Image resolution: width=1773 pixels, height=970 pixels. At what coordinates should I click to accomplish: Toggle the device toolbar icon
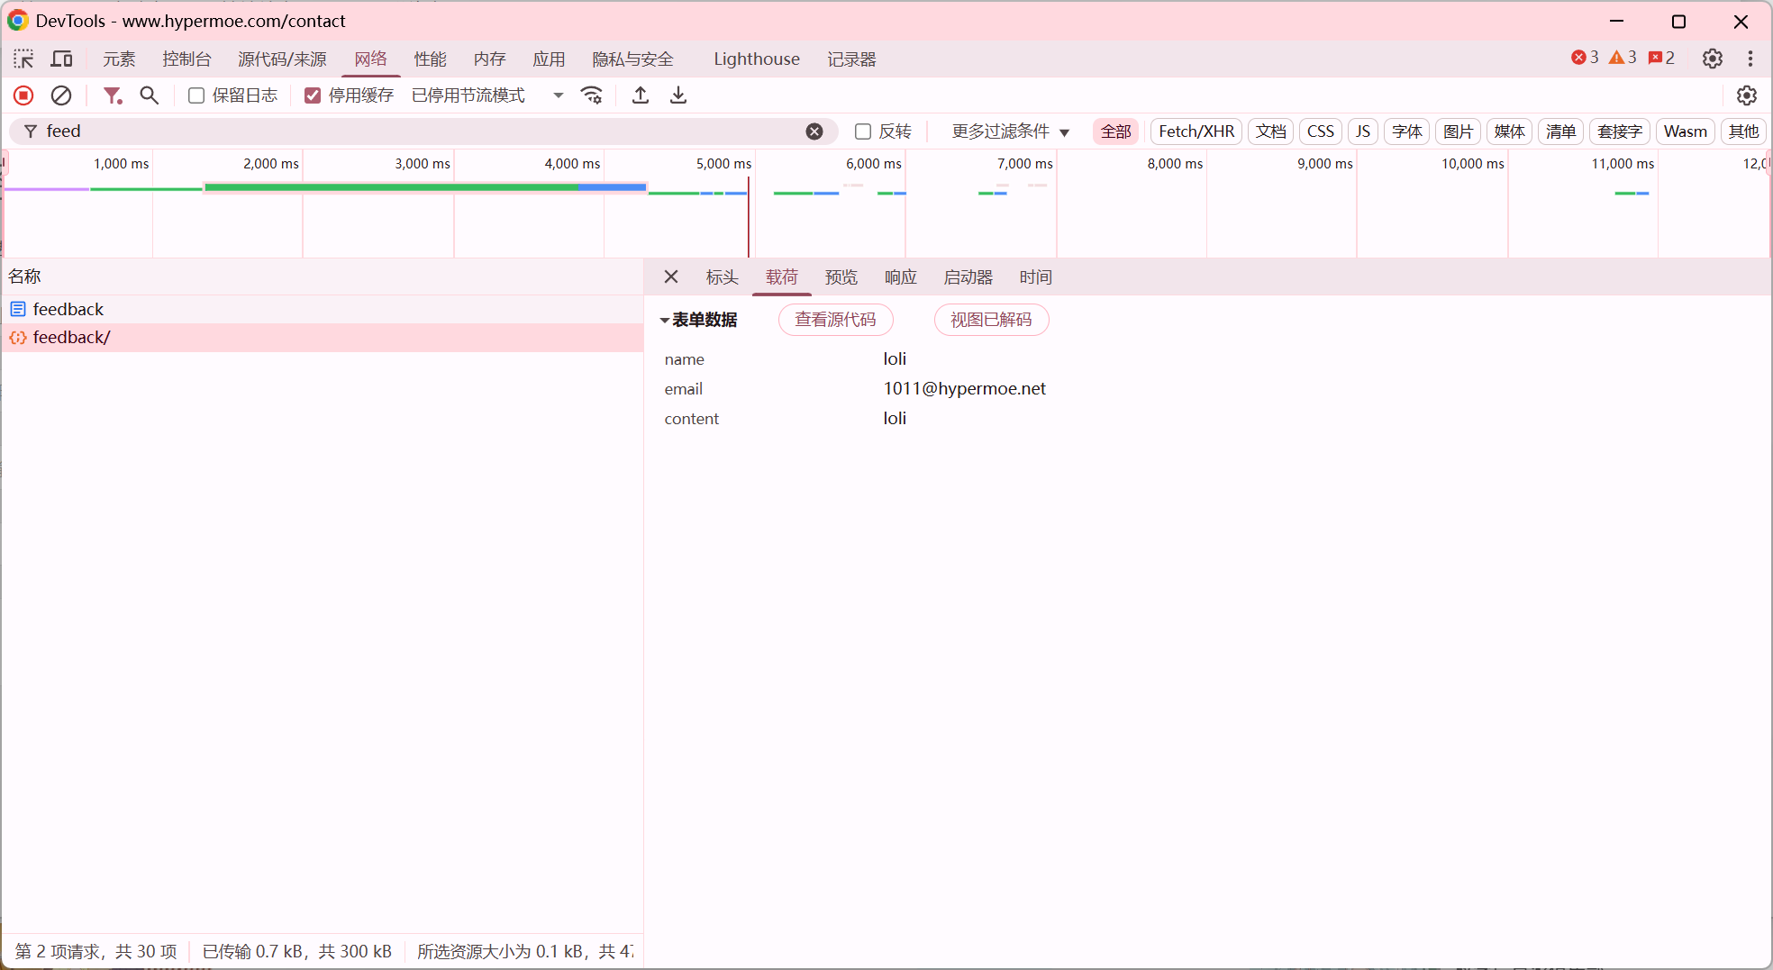(61, 59)
